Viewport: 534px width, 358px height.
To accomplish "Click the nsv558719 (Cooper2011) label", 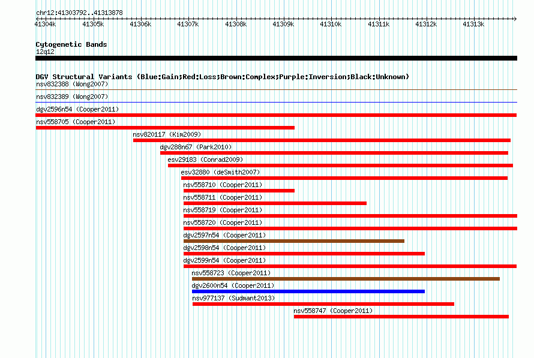I will 223,210.
